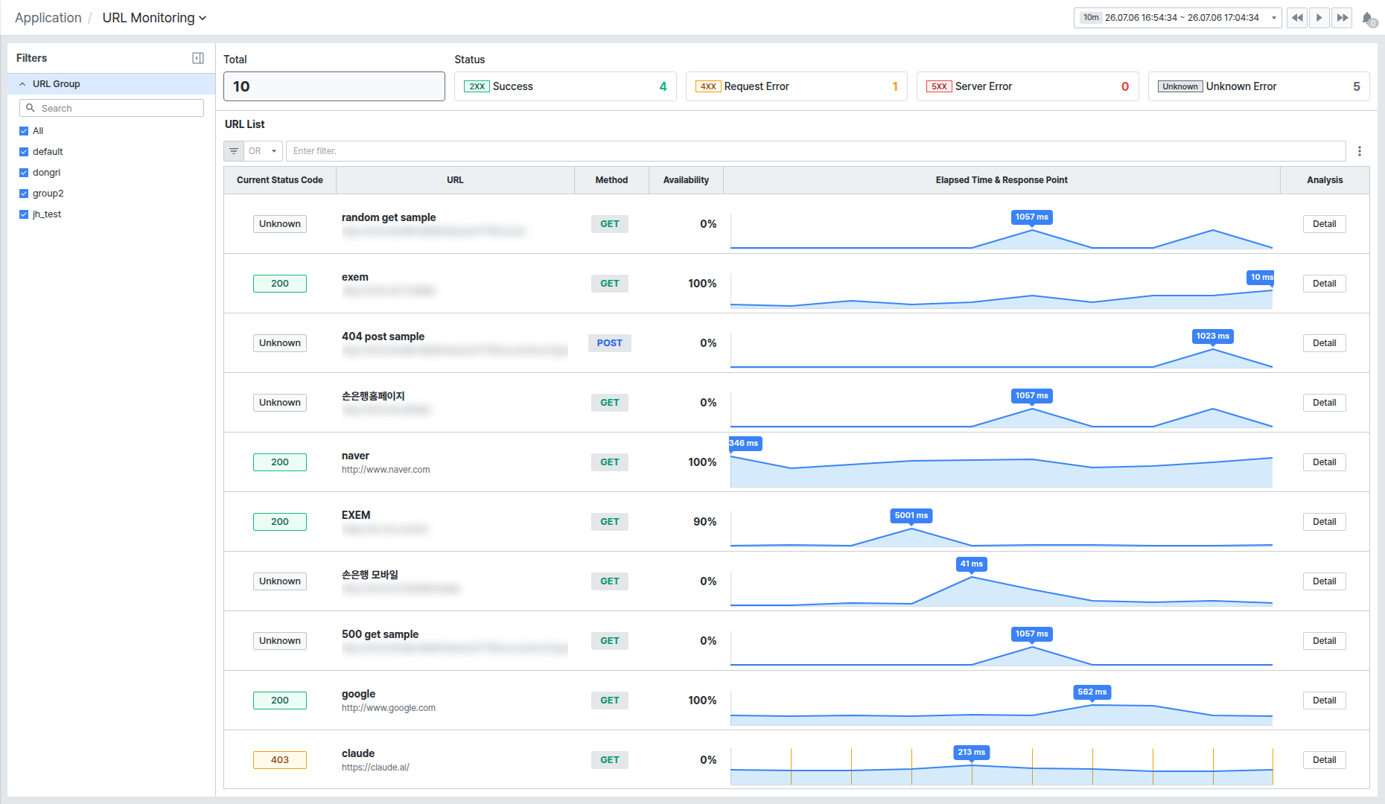
Task: Click the 562 ms marker on google chart
Action: (x=1092, y=692)
